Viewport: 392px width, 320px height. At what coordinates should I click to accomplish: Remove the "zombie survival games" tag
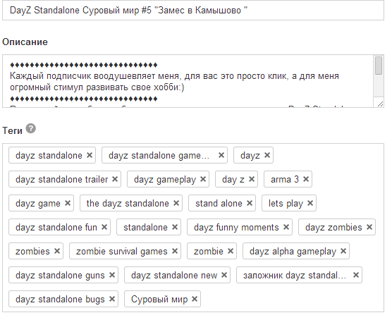click(x=175, y=251)
